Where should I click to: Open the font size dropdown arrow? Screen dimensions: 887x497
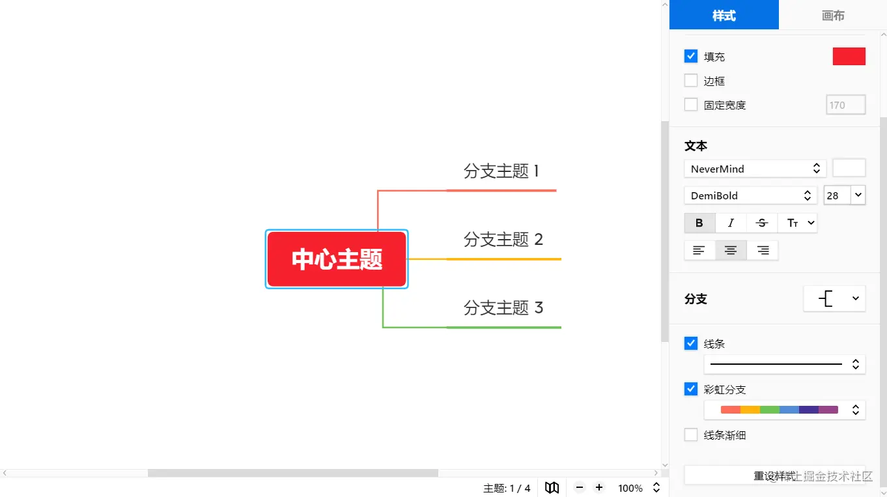point(858,195)
